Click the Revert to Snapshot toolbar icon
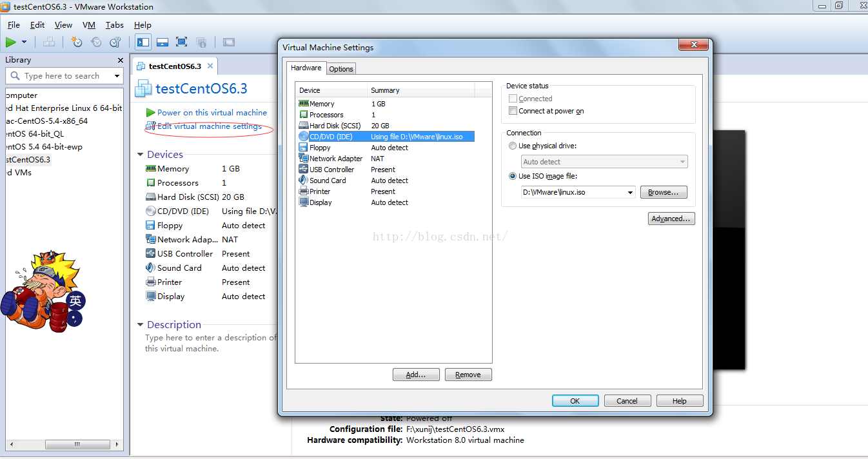The height and width of the screenshot is (459, 868). coord(96,42)
